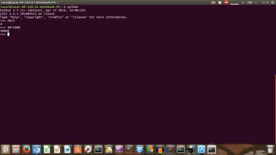
Task: Open the system power gear menu
Action: pos(273,3)
